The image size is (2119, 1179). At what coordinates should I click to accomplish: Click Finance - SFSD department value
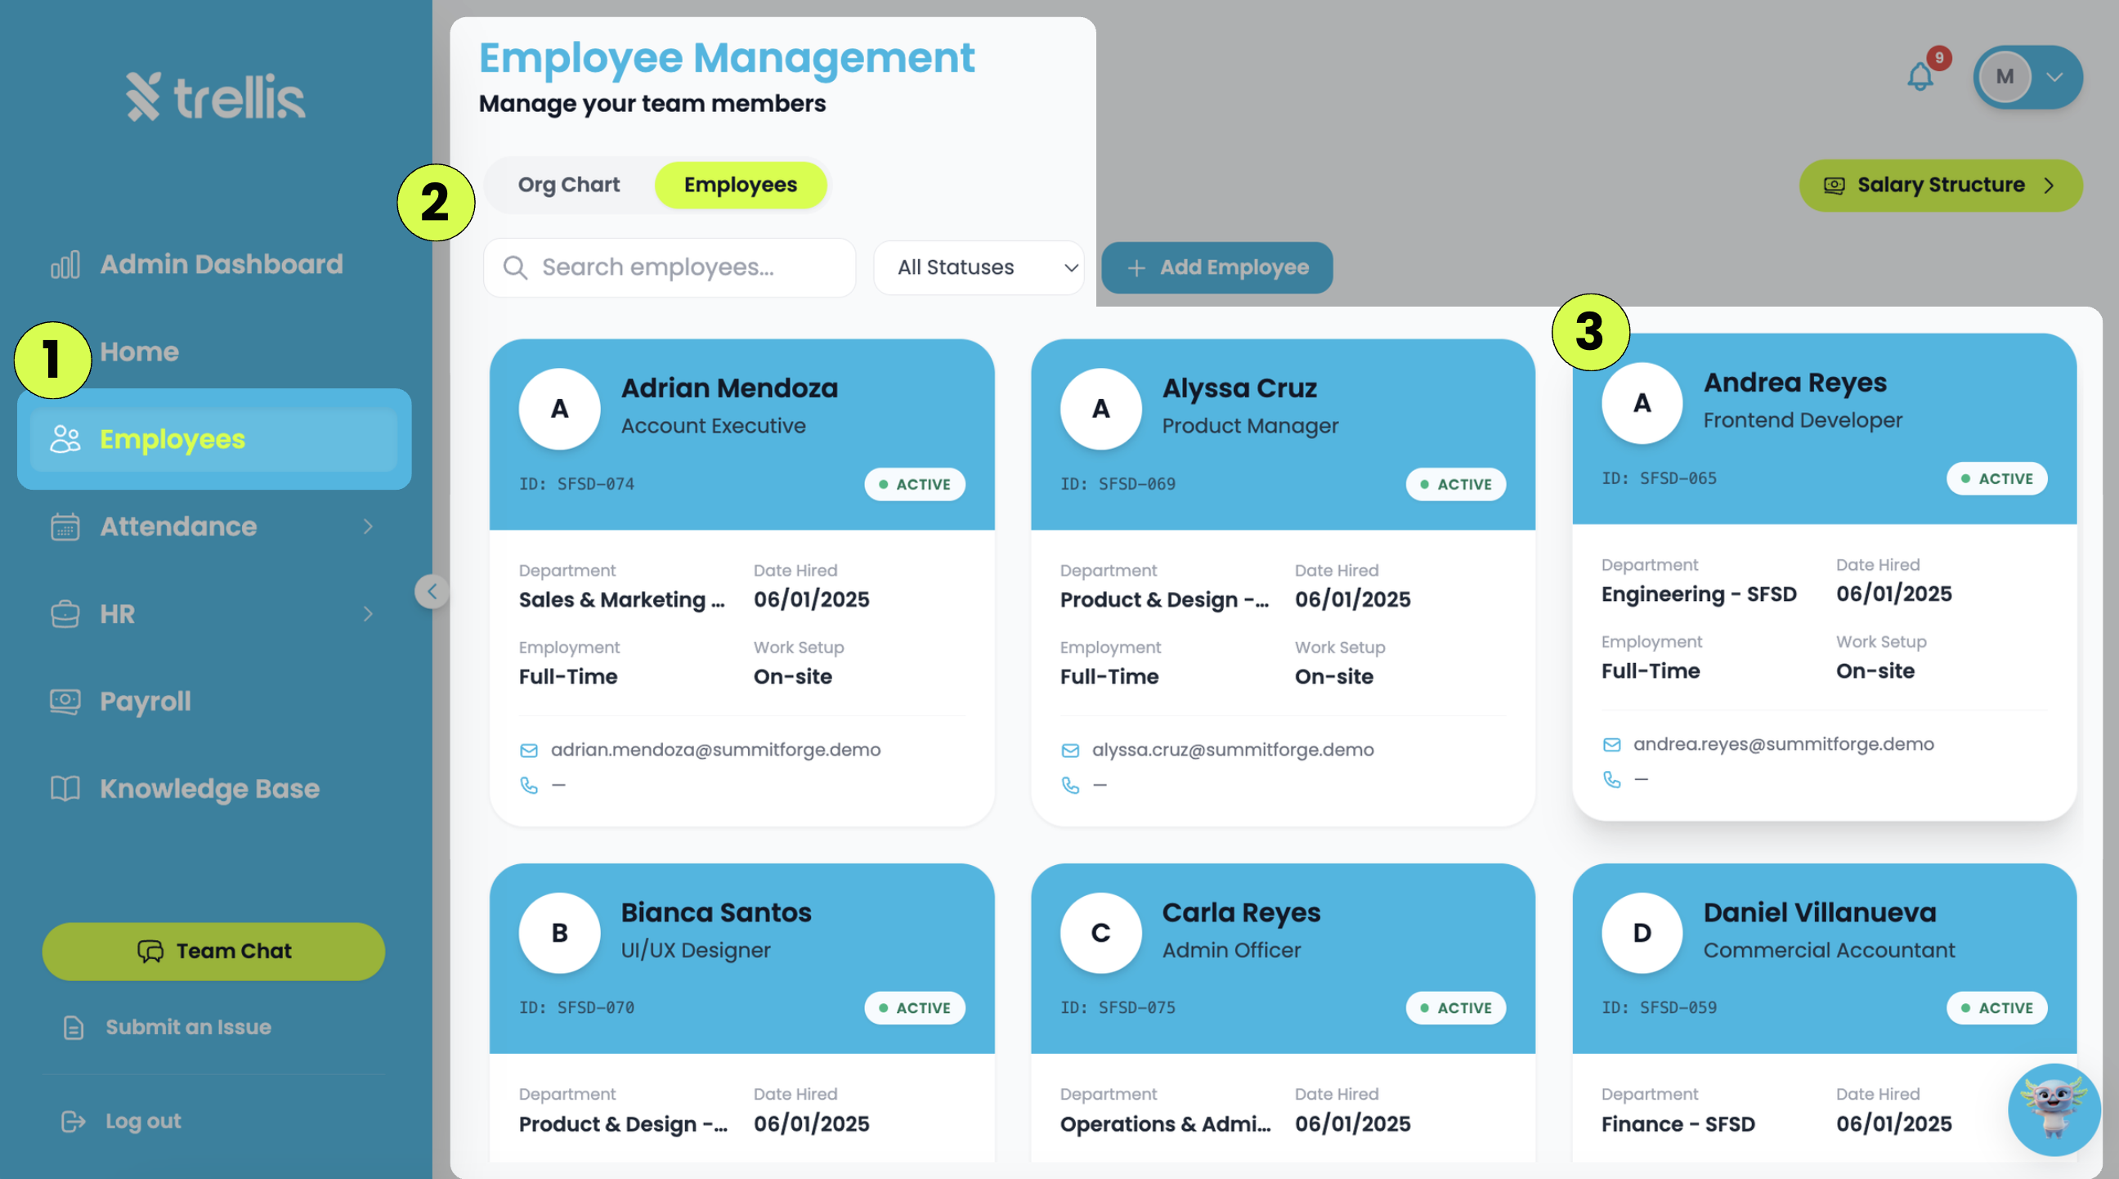1678,1125
